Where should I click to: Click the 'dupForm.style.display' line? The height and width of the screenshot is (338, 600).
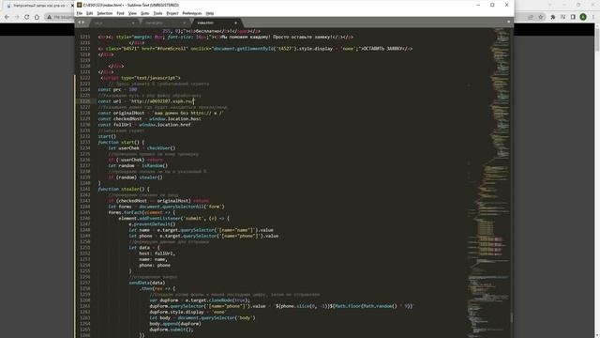pos(187,312)
